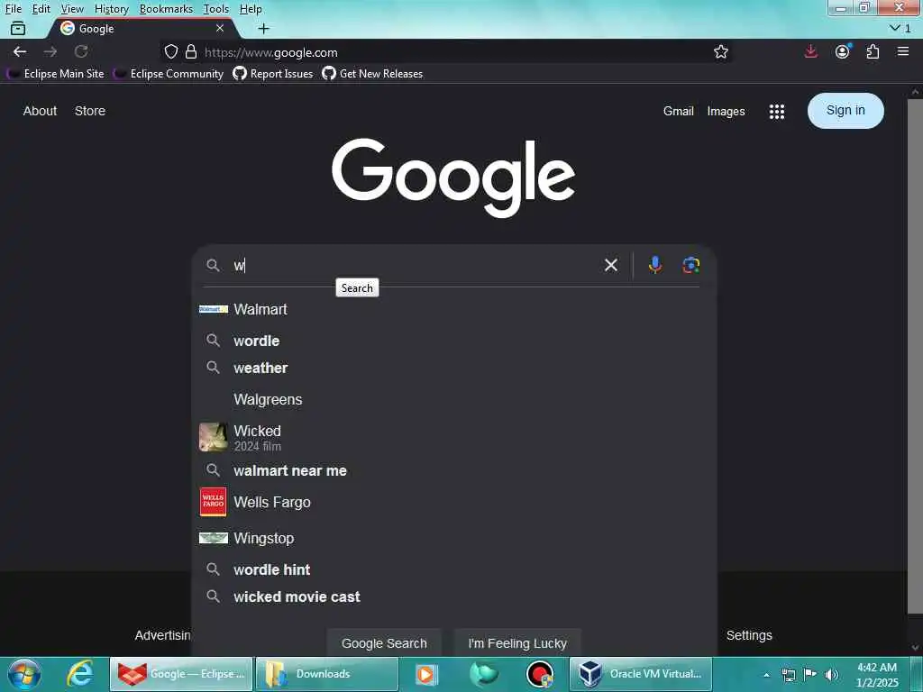The image size is (923, 692).
Task: Open the extensions puzzle icon
Action: 873,51
